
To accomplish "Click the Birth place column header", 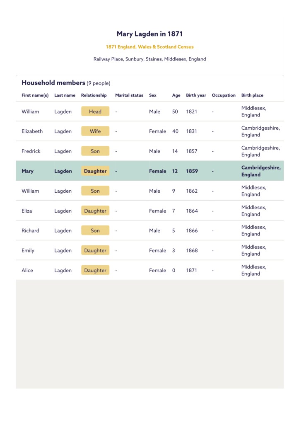I will 252,95.
